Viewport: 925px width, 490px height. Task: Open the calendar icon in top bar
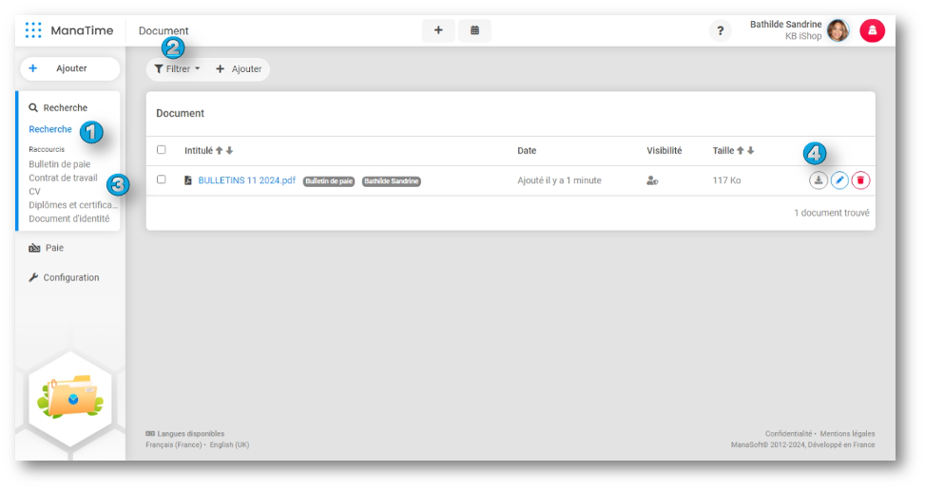click(474, 30)
